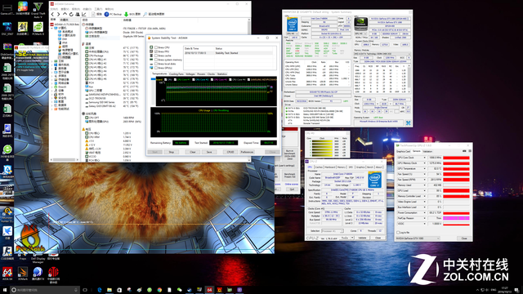Enable Stress cache checkbox
This screenshot has width=523, height=294.
pos(156,56)
